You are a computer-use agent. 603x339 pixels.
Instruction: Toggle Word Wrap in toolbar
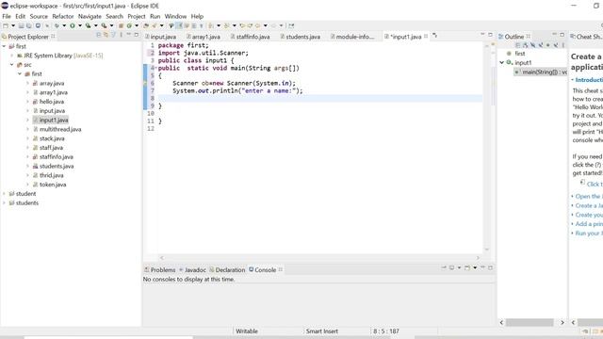(187, 25)
